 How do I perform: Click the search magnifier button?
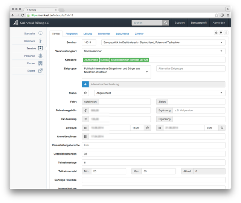click(166, 23)
